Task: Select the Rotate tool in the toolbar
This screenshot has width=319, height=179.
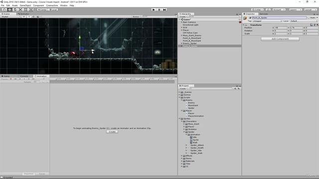Action: (15, 10)
